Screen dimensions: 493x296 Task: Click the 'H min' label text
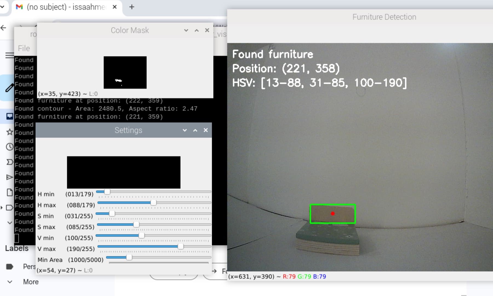pyautogui.click(x=46, y=194)
